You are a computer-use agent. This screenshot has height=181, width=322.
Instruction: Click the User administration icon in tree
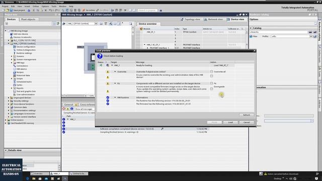coord(15,95)
